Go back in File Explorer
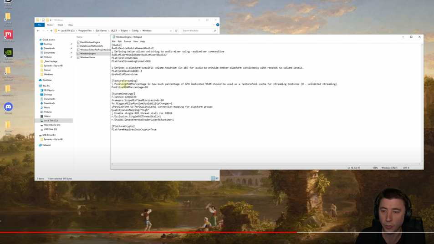Image resolution: width=434 pixels, height=244 pixels. (x=38, y=30)
